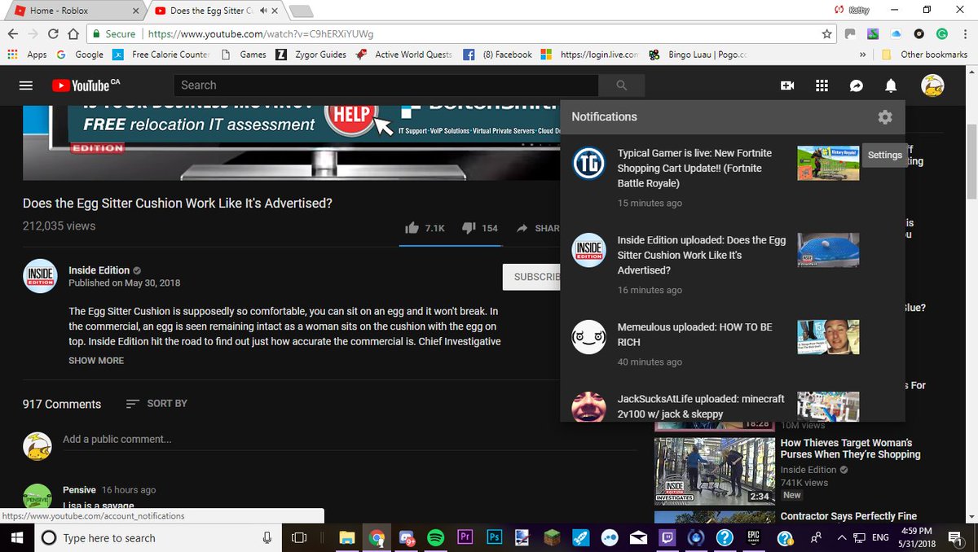Open Chrome's three-dot menu
Image resolution: width=978 pixels, height=552 pixels.
(965, 34)
